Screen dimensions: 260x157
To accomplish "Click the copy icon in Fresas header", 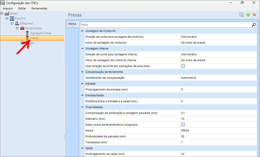I will click(x=241, y=15).
